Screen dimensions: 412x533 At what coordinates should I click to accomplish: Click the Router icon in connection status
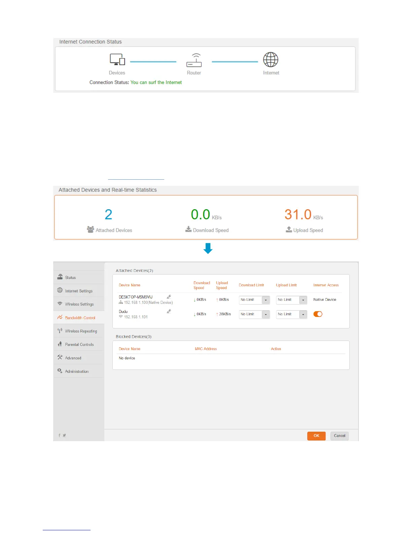coord(194,60)
